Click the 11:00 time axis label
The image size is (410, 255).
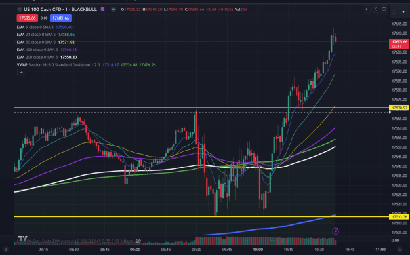pos(380,250)
